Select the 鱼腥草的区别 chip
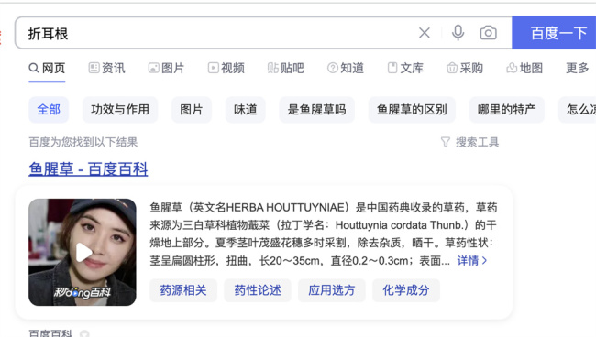 (x=412, y=110)
